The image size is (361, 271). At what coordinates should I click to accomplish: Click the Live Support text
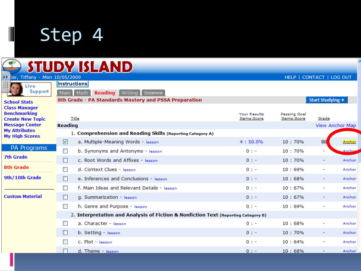[x=37, y=89]
